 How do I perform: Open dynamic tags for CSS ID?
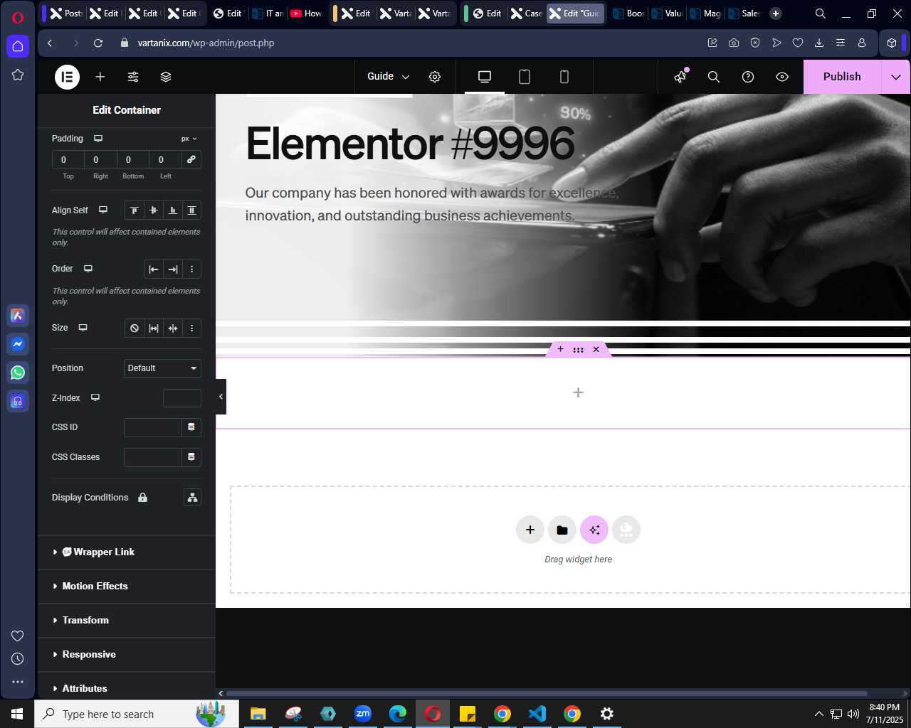point(191,427)
